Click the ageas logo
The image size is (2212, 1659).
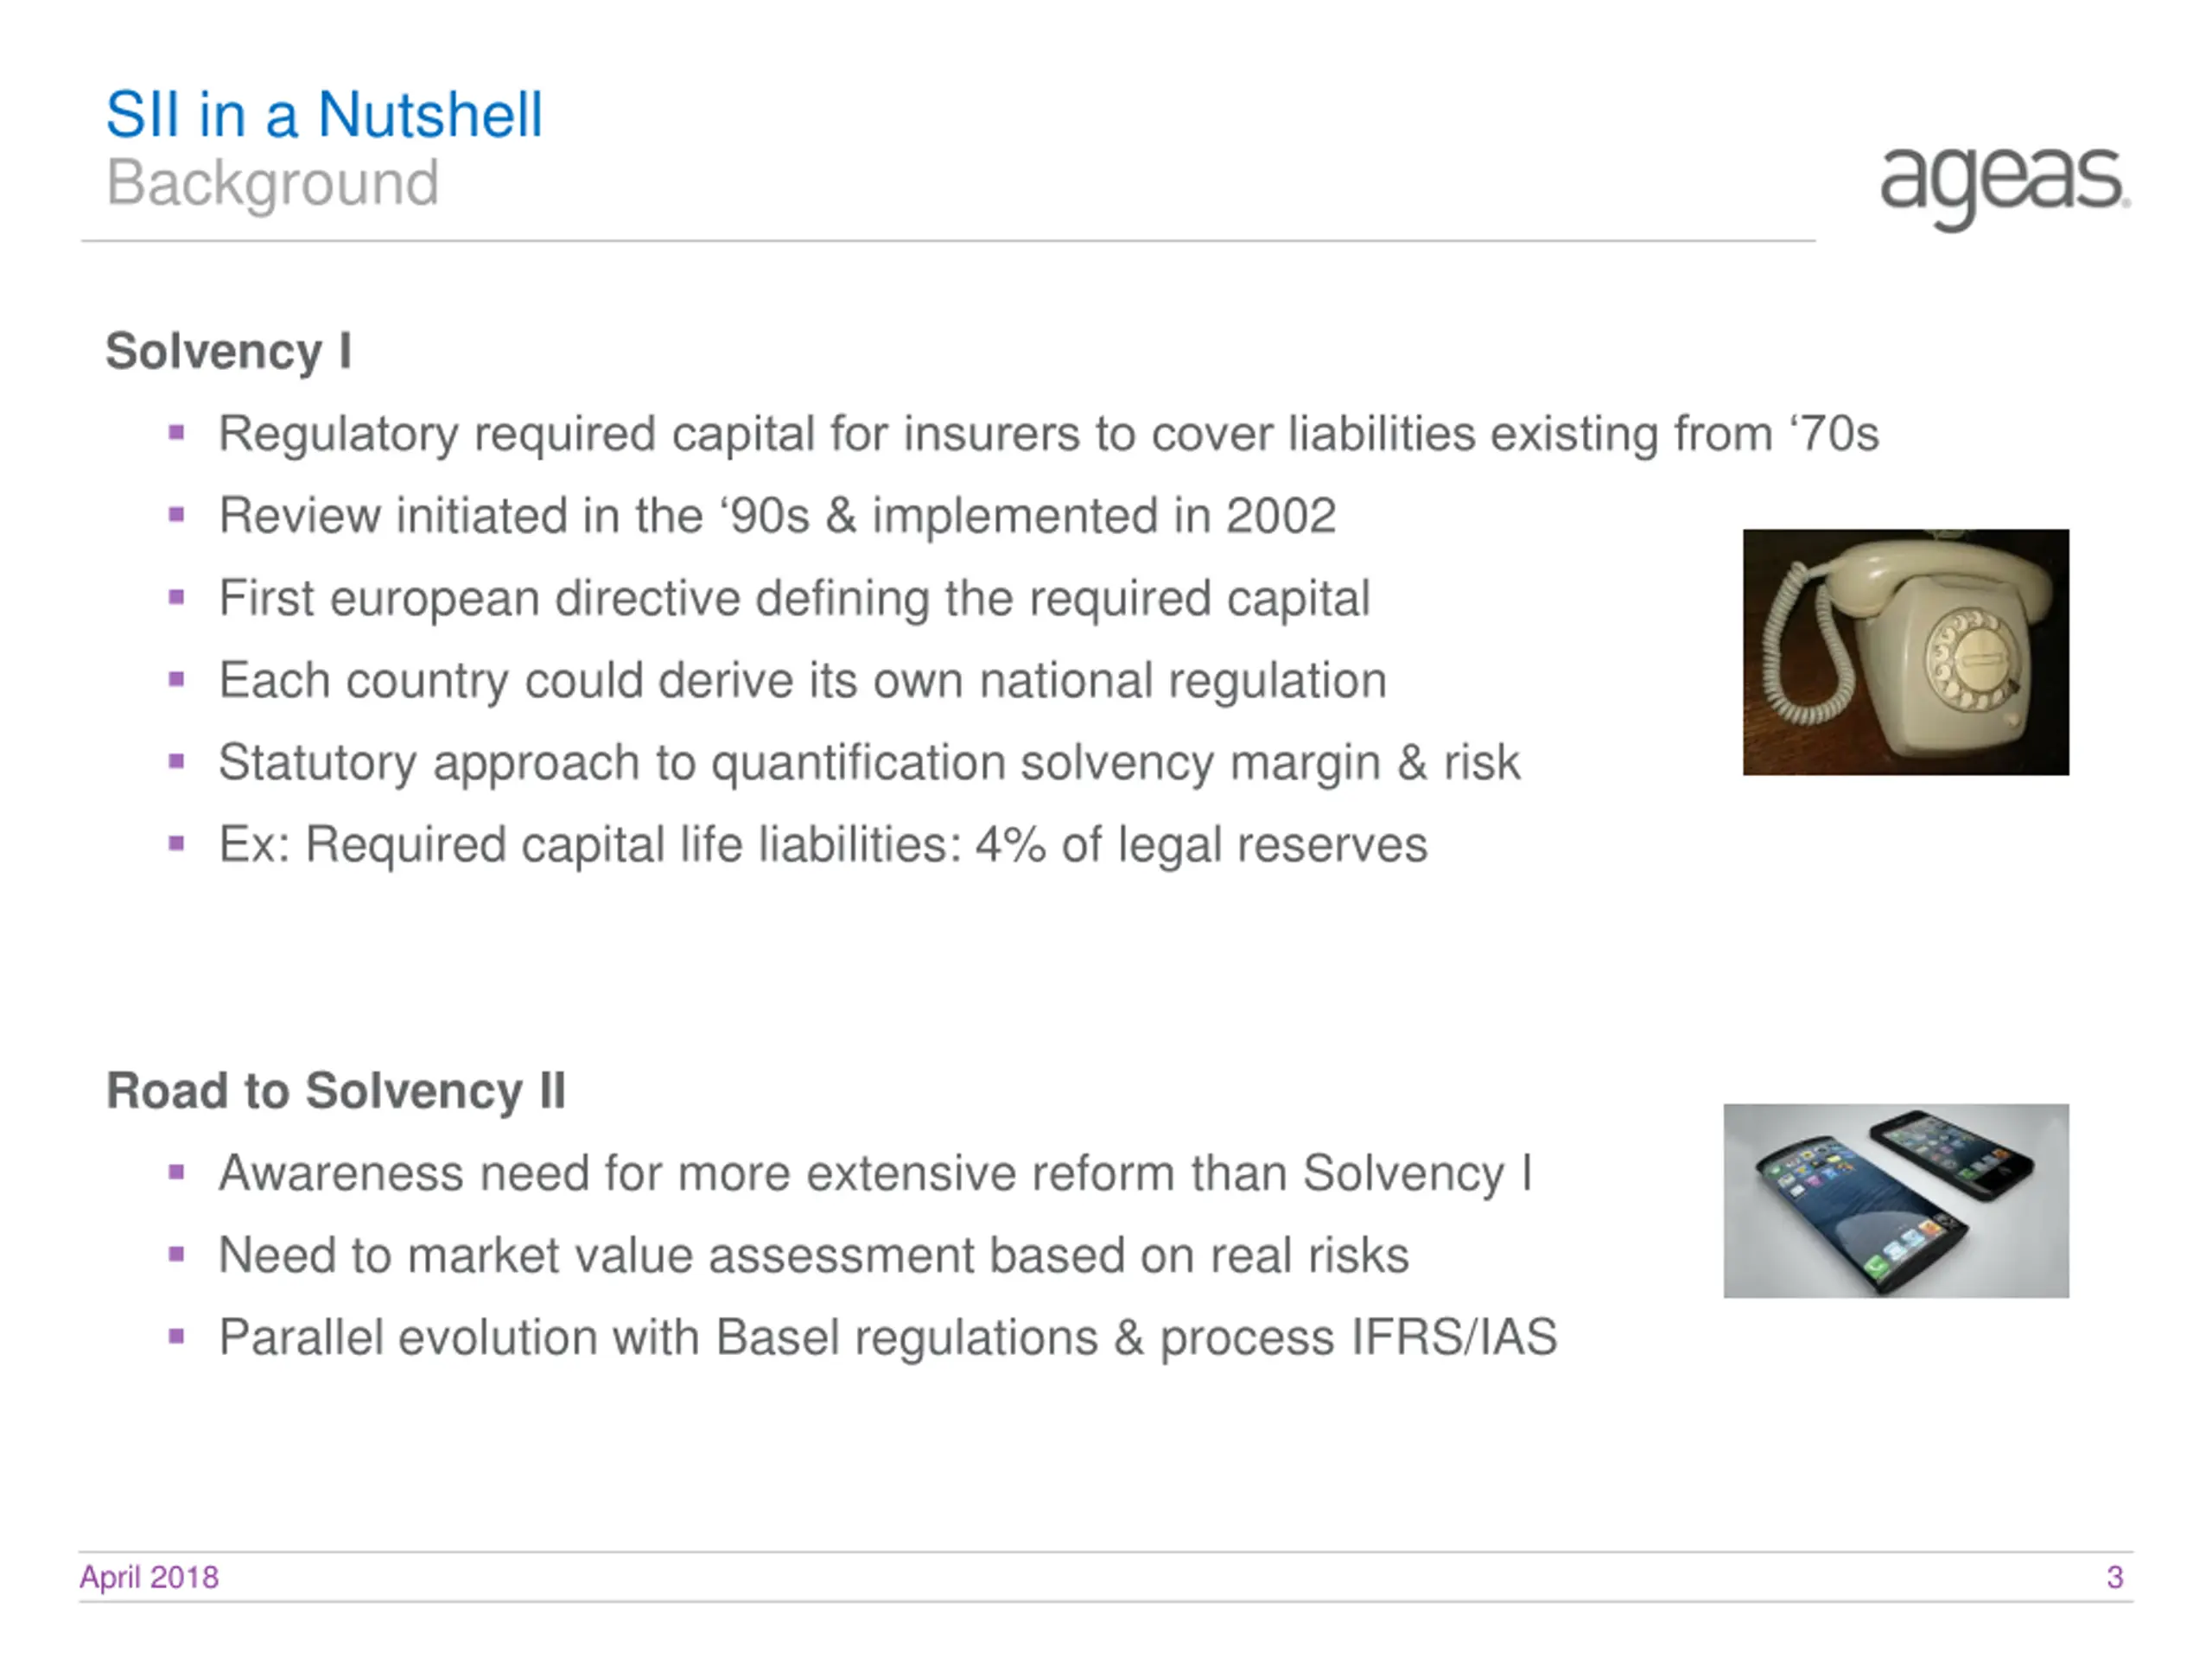pos(2005,188)
